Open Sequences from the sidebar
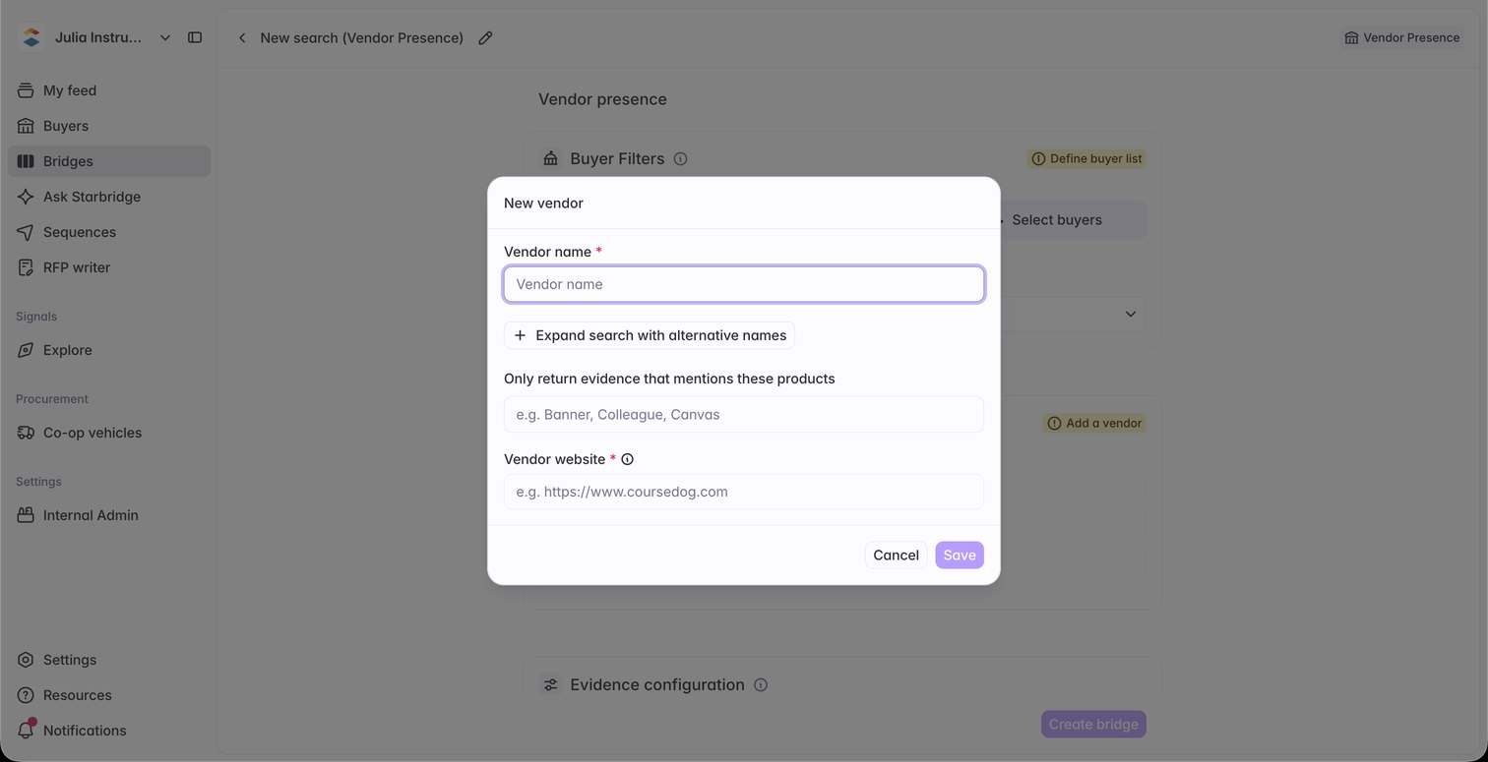The image size is (1488, 762). point(109,232)
